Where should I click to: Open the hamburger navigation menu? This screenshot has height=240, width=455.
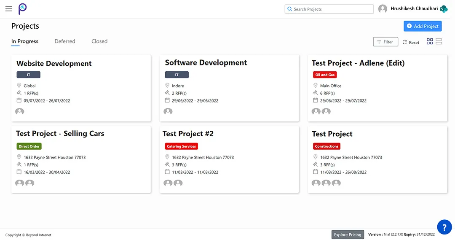click(x=8, y=9)
